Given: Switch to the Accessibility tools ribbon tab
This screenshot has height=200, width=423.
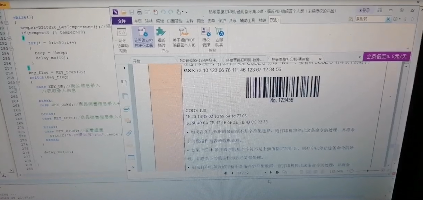Looking at the screenshot, I should [247, 20].
